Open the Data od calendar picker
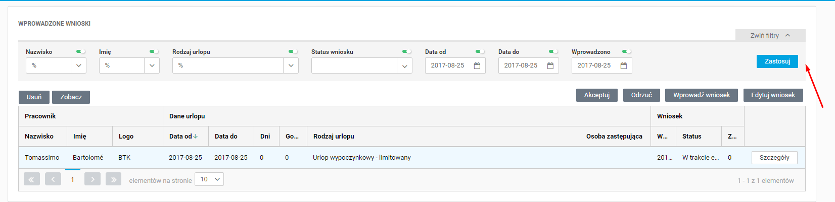 click(x=477, y=65)
